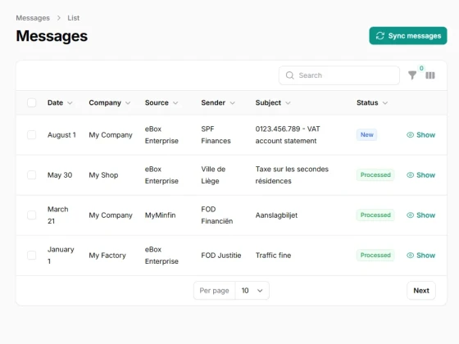The height and width of the screenshot is (344, 459).
Task: Click the sync arrows icon
Action: 380,36
